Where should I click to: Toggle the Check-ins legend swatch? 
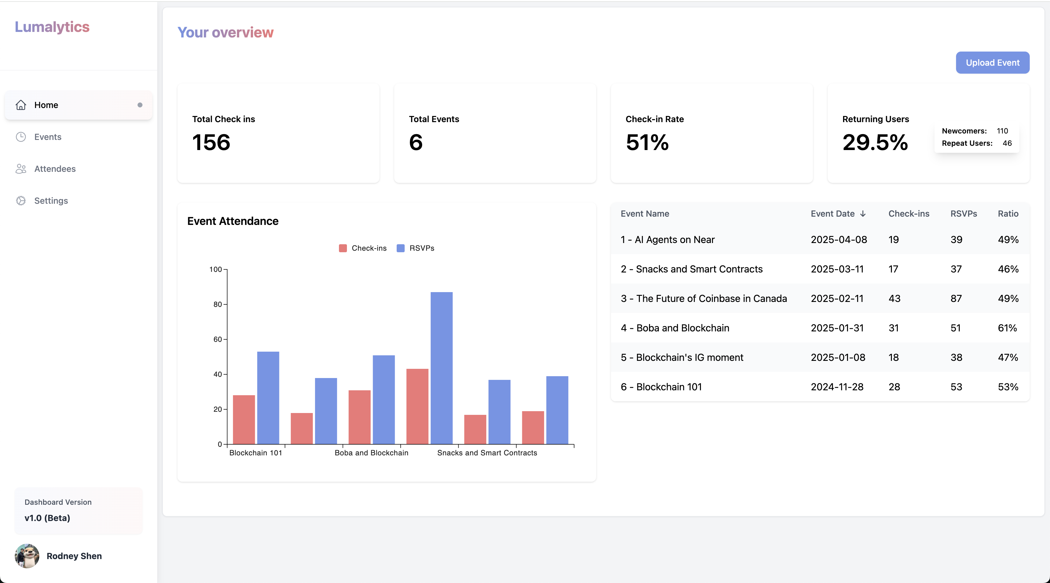coord(343,248)
